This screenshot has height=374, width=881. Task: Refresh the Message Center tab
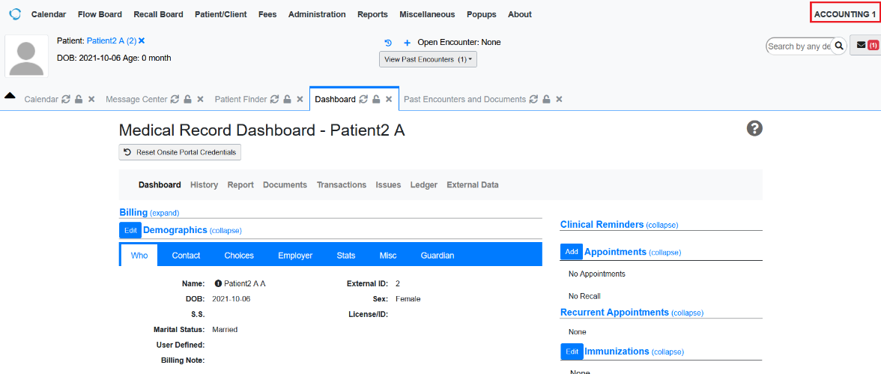pos(175,100)
